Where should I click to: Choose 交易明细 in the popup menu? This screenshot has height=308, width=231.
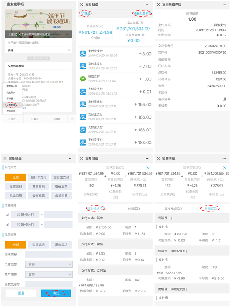click(x=11, y=105)
